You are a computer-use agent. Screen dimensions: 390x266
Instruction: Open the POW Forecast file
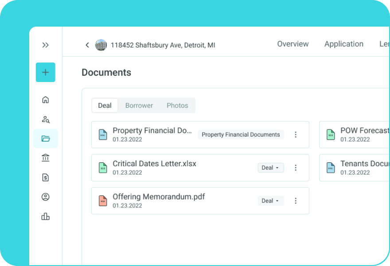365,131
